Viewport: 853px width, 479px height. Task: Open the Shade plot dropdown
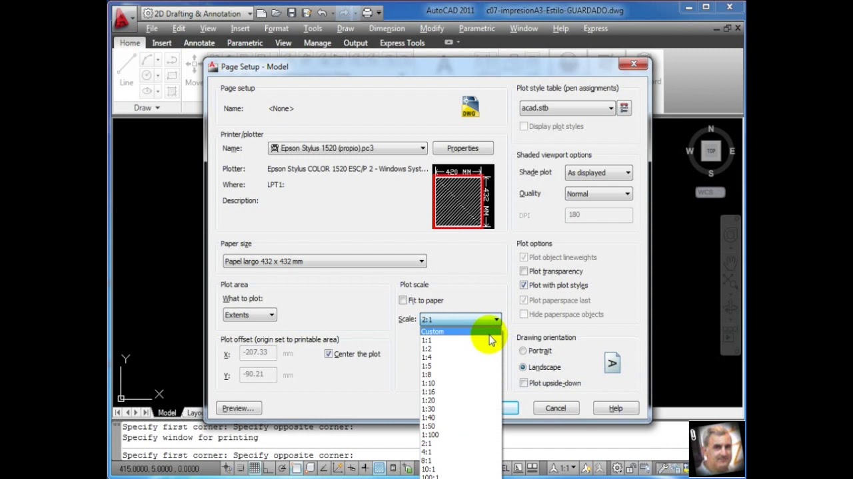click(x=598, y=173)
